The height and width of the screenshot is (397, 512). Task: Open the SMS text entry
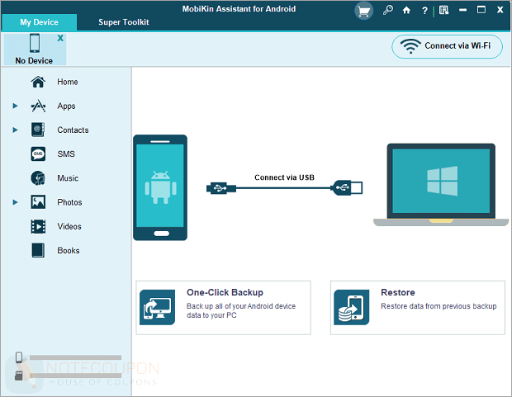click(x=66, y=154)
